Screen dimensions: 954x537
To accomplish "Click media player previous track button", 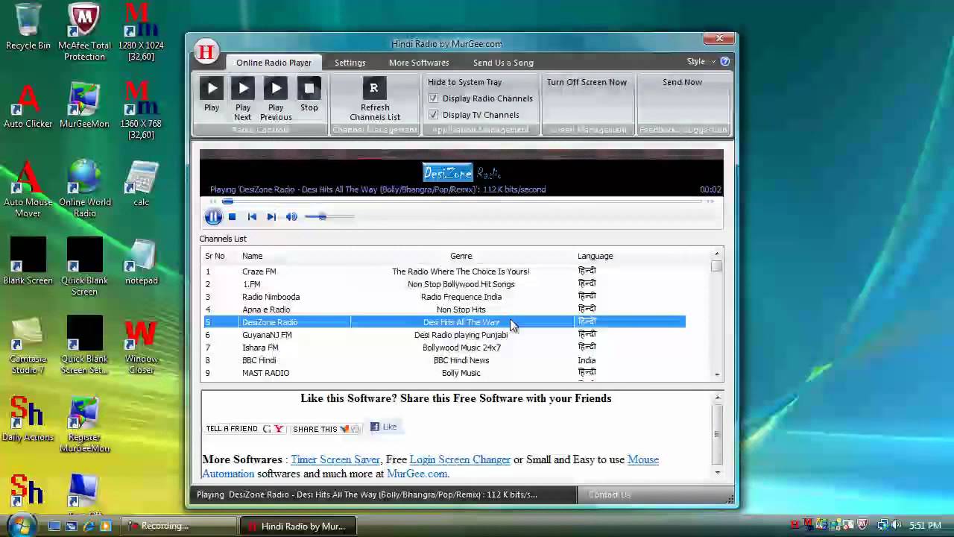I will [x=252, y=217].
